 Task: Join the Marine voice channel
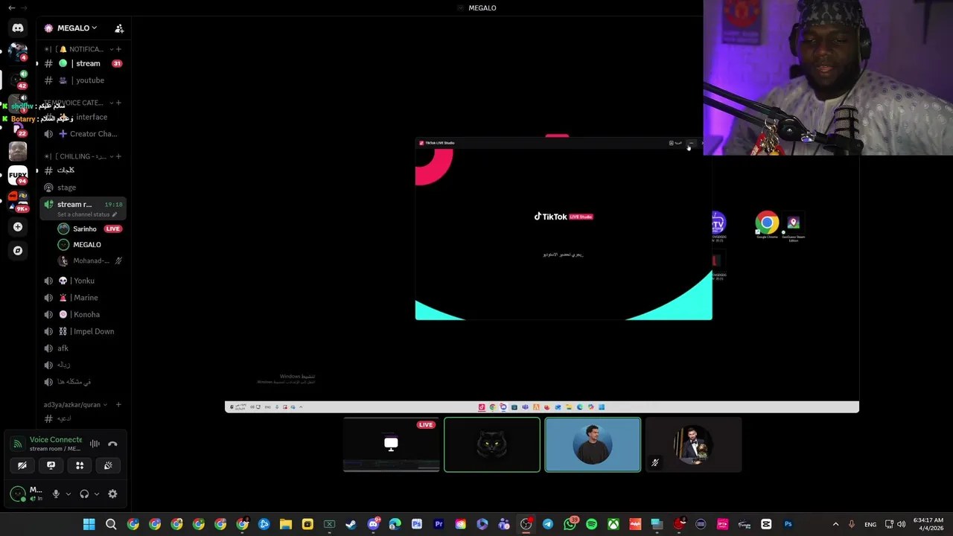pyautogui.click(x=83, y=298)
